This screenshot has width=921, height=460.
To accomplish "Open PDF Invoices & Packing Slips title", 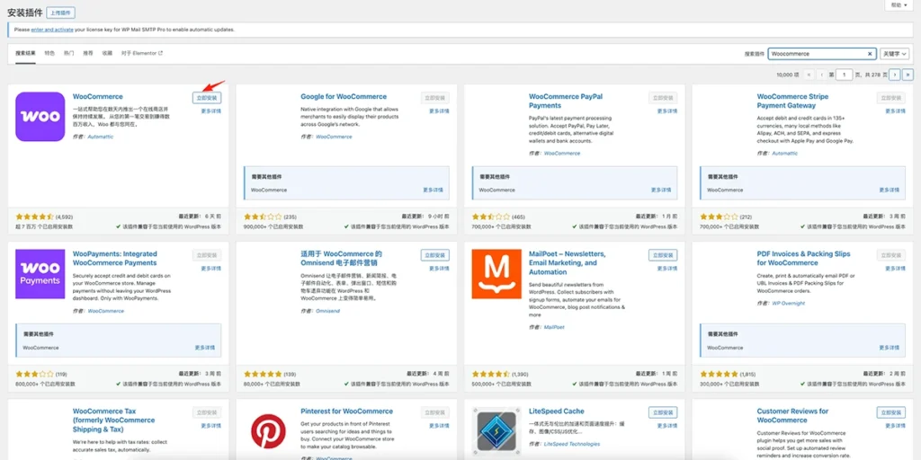I will 803,258.
